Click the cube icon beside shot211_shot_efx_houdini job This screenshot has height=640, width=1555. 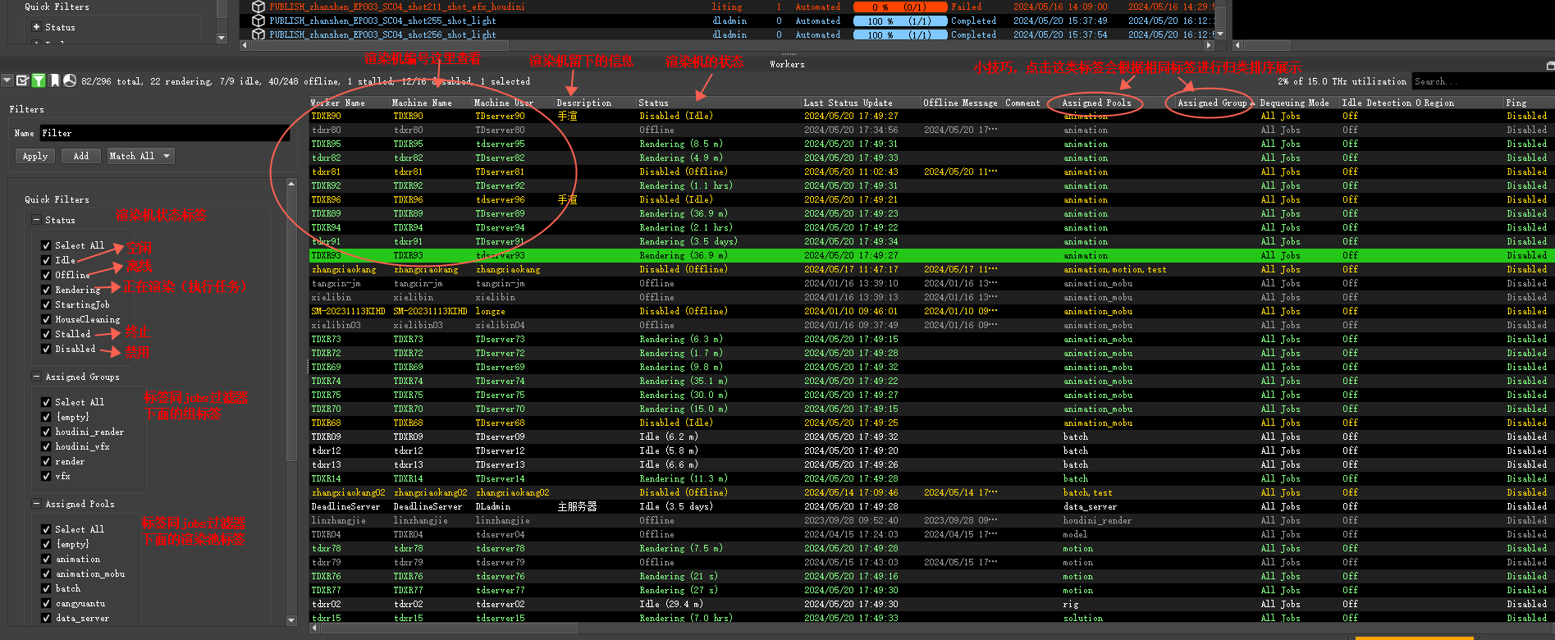(x=258, y=7)
